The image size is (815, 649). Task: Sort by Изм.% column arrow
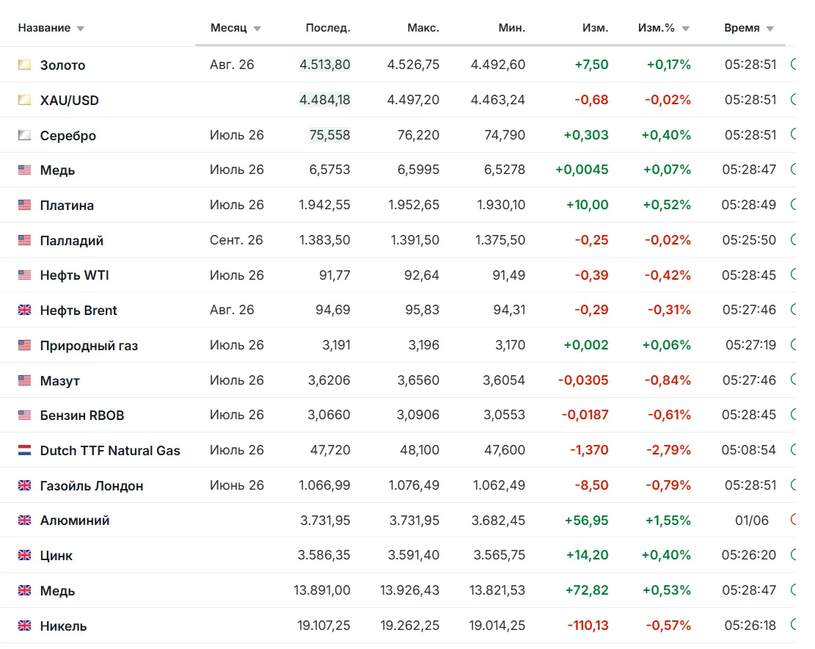point(686,29)
